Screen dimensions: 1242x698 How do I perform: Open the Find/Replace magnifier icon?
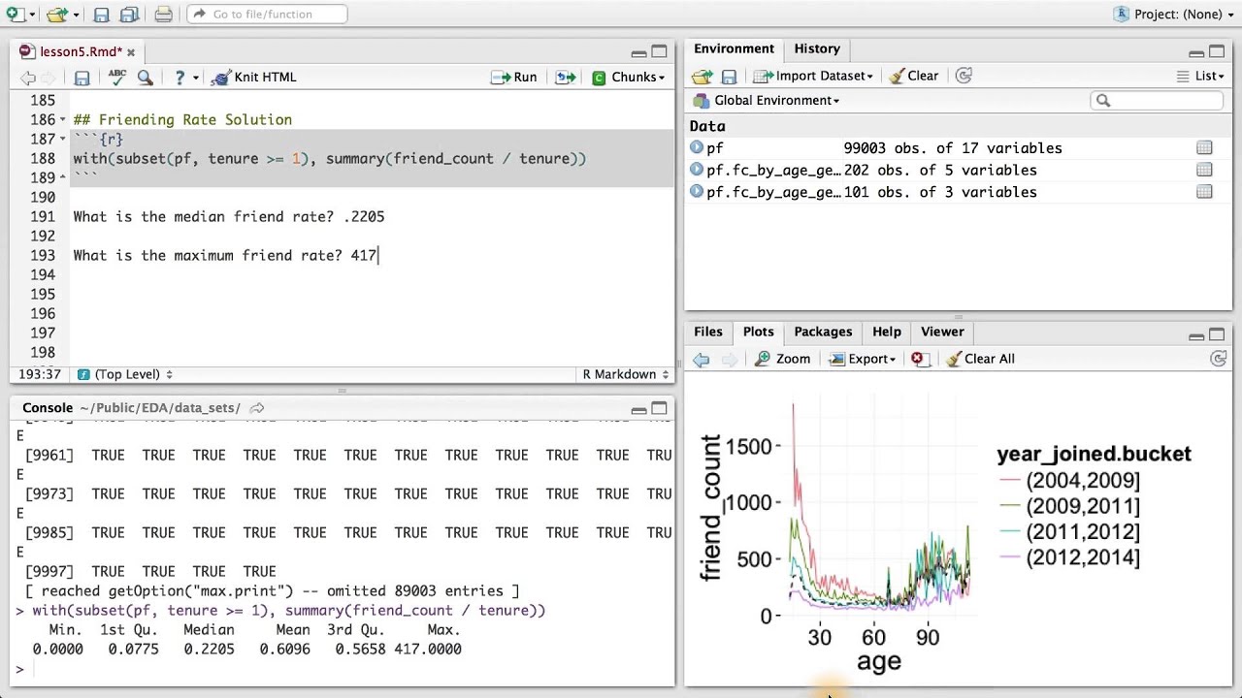click(x=145, y=78)
